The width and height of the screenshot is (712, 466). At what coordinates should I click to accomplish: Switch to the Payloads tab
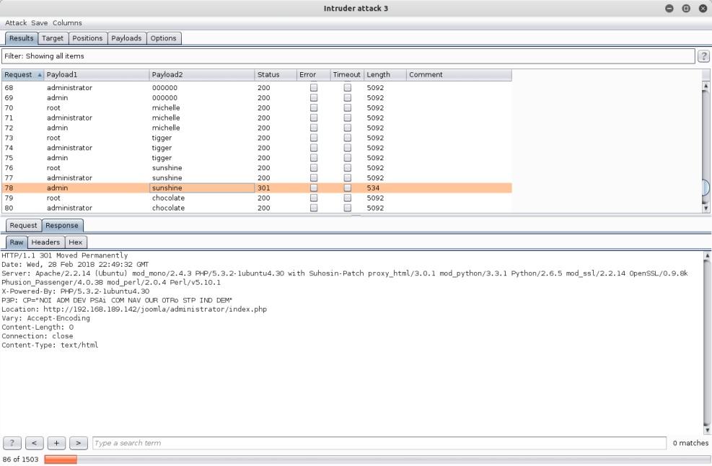(126, 38)
